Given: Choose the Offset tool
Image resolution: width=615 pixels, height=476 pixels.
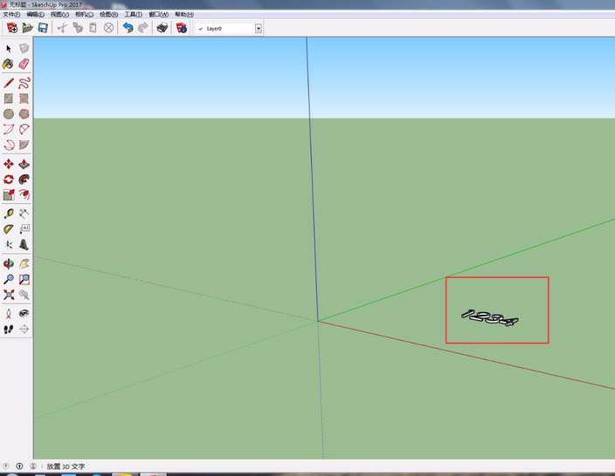Looking at the screenshot, I should 24,194.
